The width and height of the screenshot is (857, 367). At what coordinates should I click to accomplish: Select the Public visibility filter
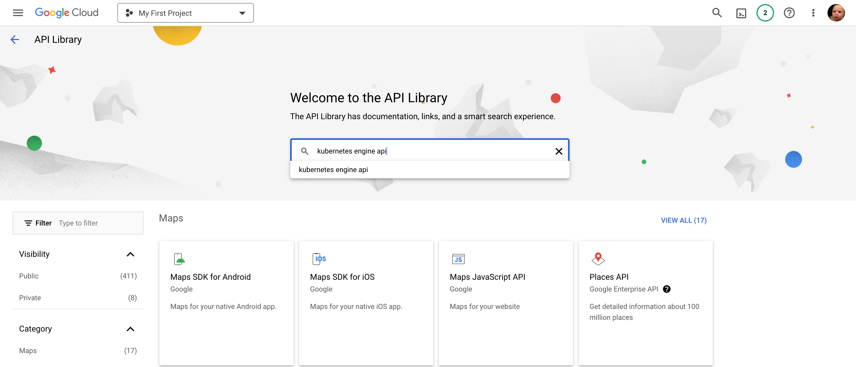pyautogui.click(x=29, y=276)
